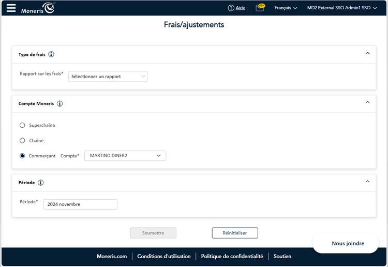This screenshot has width=388, height=267.
Task: Open the MARTINO DINER2 account dropdown
Action: click(125, 156)
